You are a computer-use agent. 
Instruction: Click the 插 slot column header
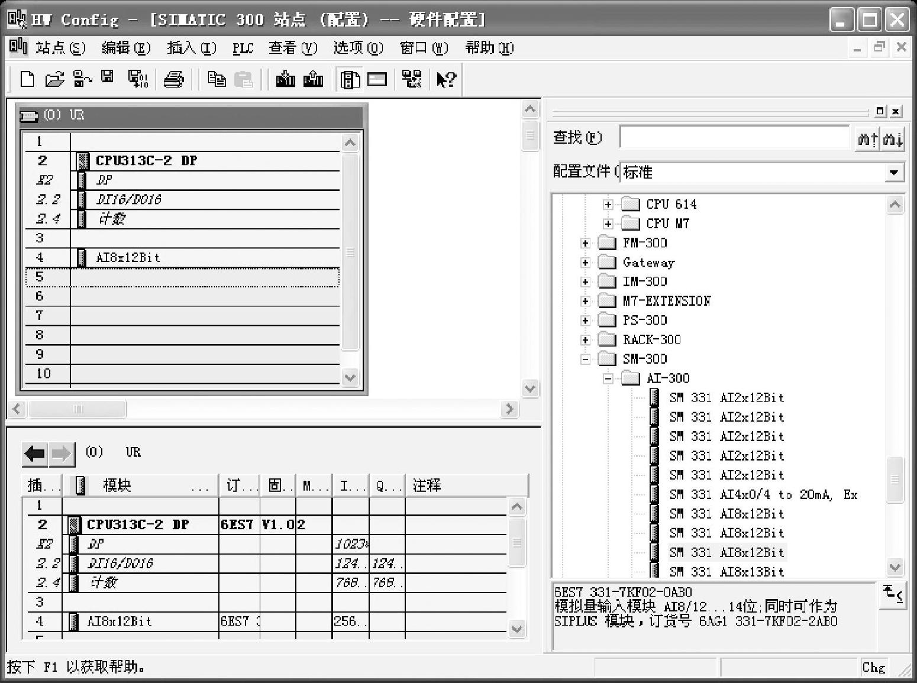[x=43, y=486]
